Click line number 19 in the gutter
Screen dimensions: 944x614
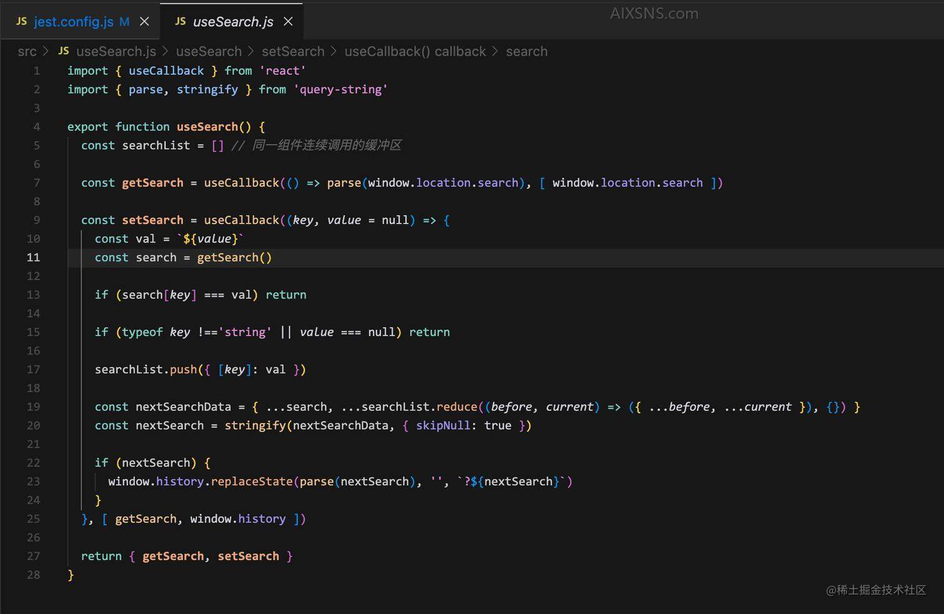(x=33, y=407)
